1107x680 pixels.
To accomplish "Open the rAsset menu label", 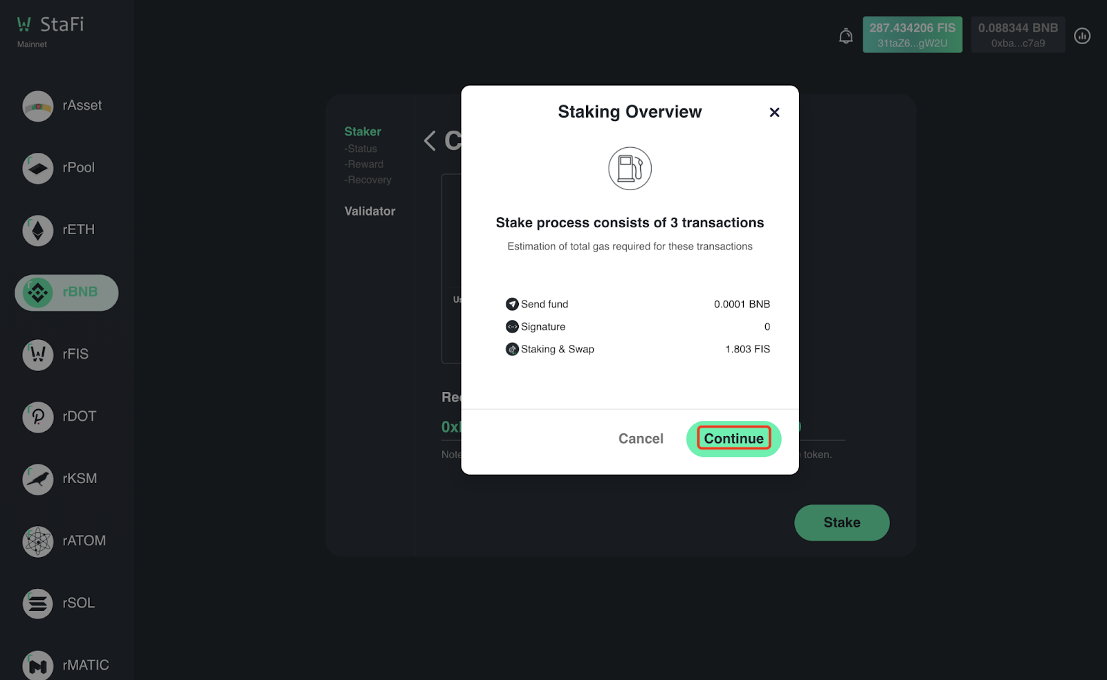I will pyautogui.click(x=82, y=106).
